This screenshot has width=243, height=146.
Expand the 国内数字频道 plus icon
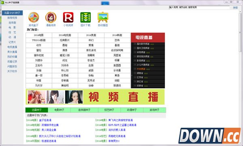point(135,44)
